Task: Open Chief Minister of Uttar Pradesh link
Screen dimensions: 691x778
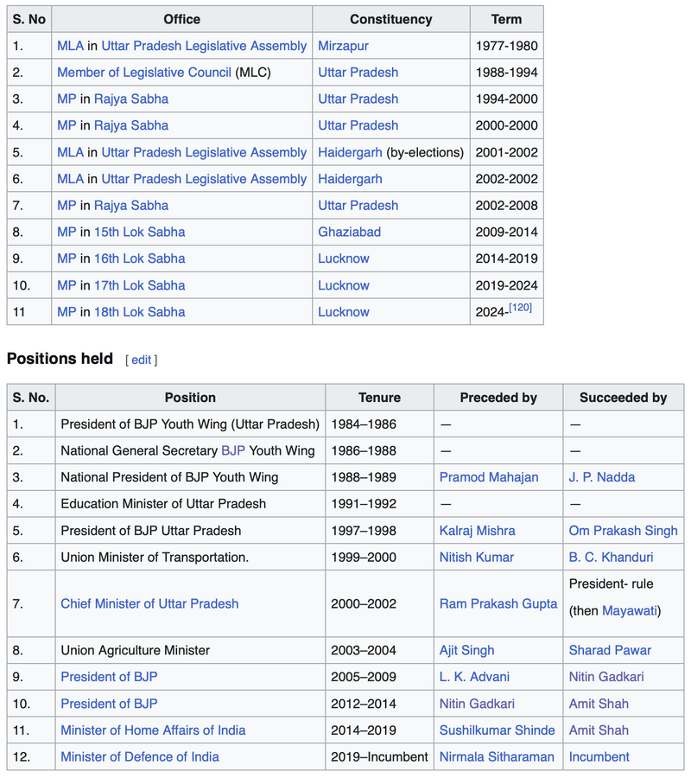Action: 149,603
